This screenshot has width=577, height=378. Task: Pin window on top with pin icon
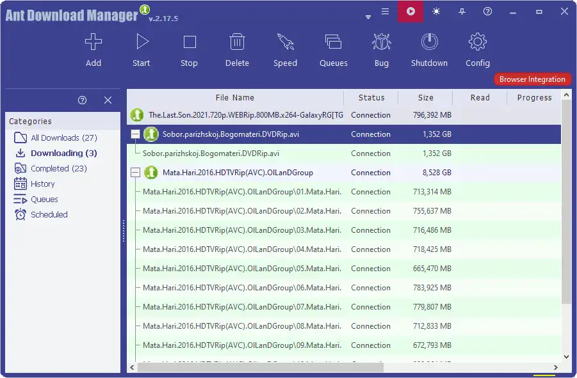462,12
